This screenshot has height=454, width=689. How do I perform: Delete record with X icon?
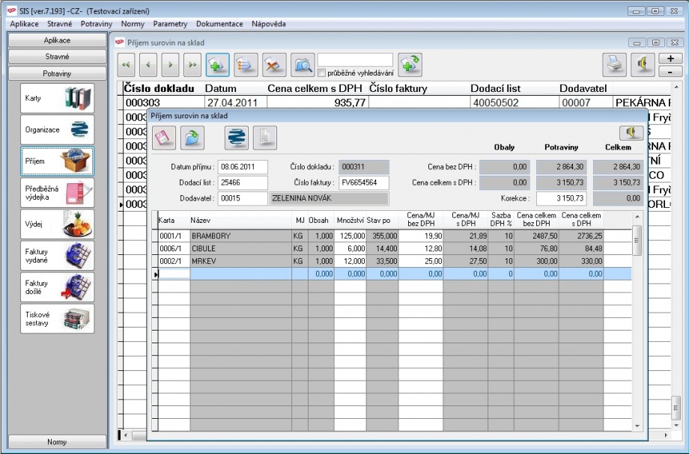coord(274,65)
